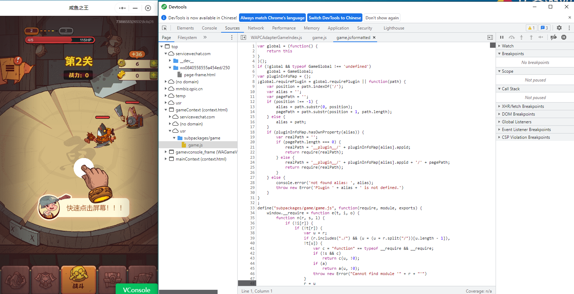Switch to Elements panel tab
This screenshot has width=574, height=294.
[185, 28]
